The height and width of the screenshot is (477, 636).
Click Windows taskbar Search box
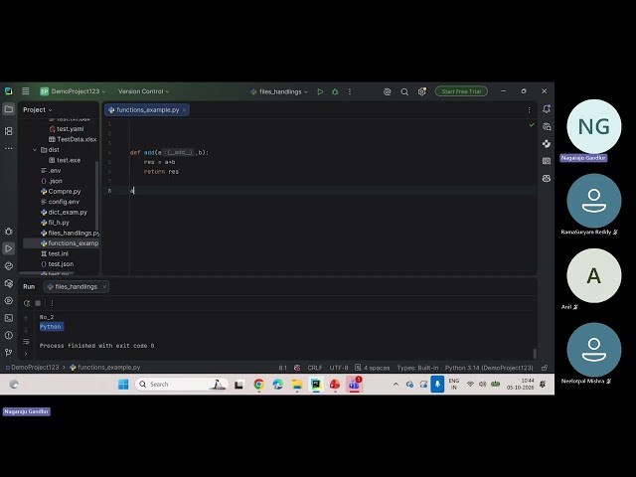[181, 385]
